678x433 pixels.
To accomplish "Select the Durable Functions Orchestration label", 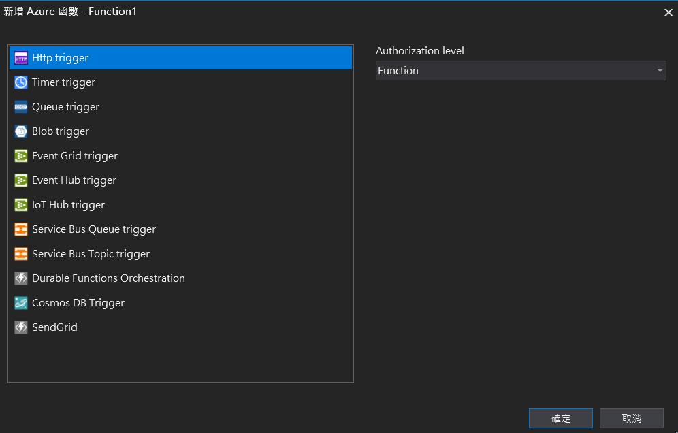I will (x=108, y=278).
